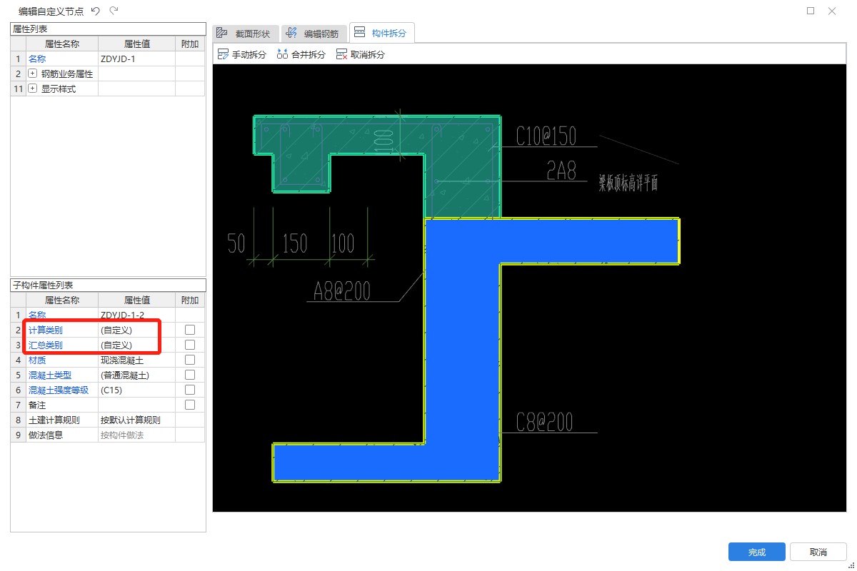Select the 手动拆分 manual split tool
This screenshot has height=571, width=857.
pyautogui.click(x=241, y=54)
